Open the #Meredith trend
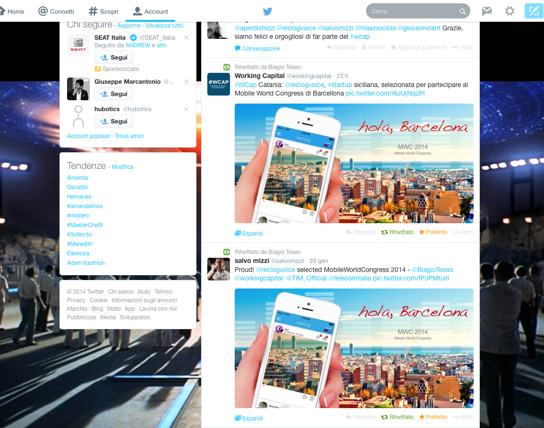This screenshot has width=544, height=428. tap(80, 244)
